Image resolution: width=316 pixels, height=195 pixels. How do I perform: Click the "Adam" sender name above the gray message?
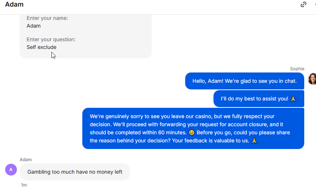tap(26, 159)
